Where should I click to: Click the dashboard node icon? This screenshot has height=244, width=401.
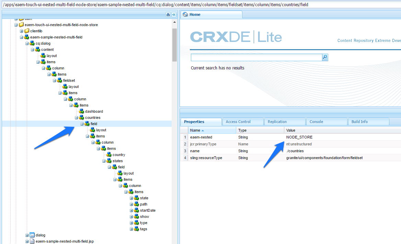coord(82,111)
